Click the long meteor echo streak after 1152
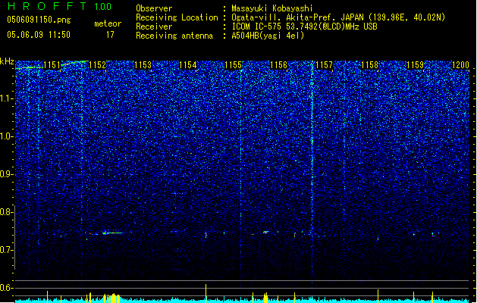 112,233
